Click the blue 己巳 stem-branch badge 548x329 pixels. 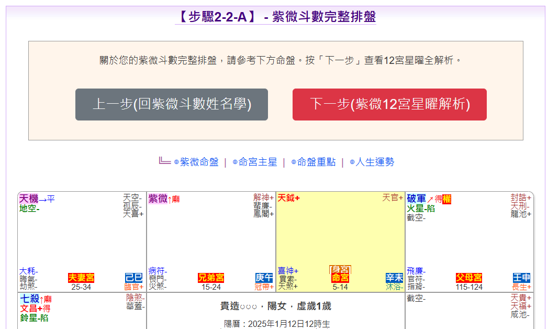coord(133,278)
